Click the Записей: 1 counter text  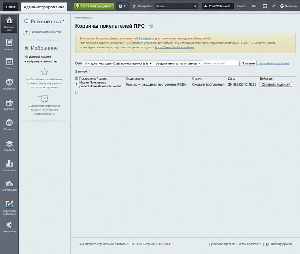[x=83, y=72]
